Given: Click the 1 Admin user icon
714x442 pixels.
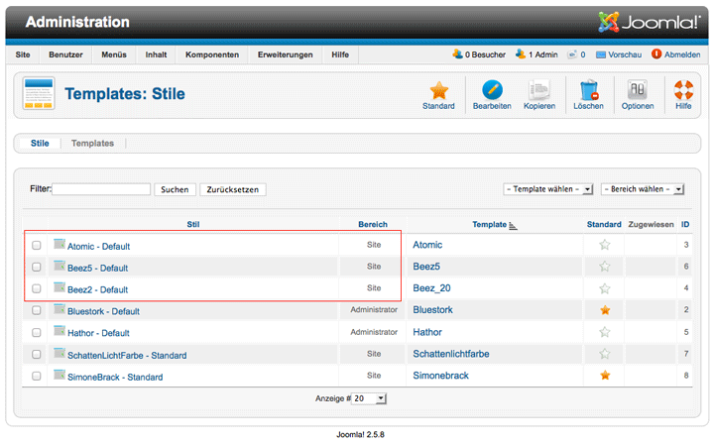Looking at the screenshot, I should tap(521, 55).
